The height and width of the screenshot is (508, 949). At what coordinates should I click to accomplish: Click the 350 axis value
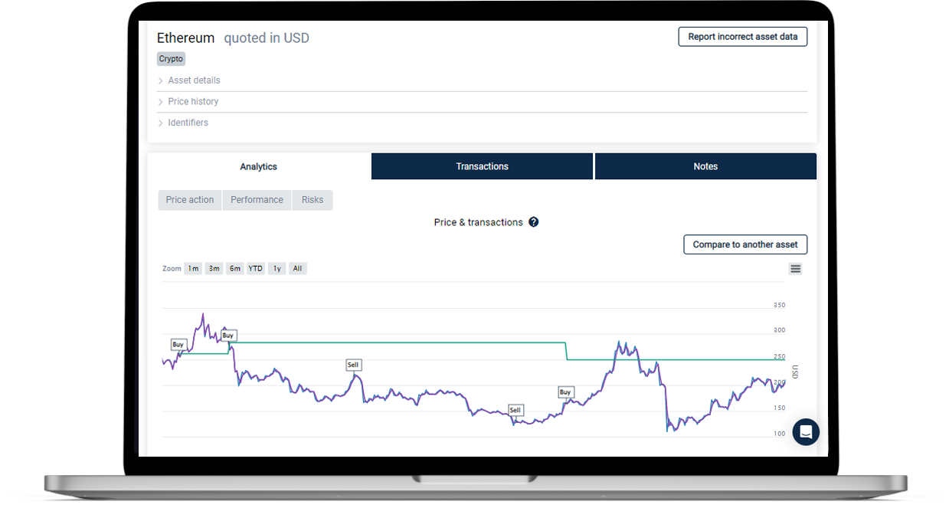[779, 305]
